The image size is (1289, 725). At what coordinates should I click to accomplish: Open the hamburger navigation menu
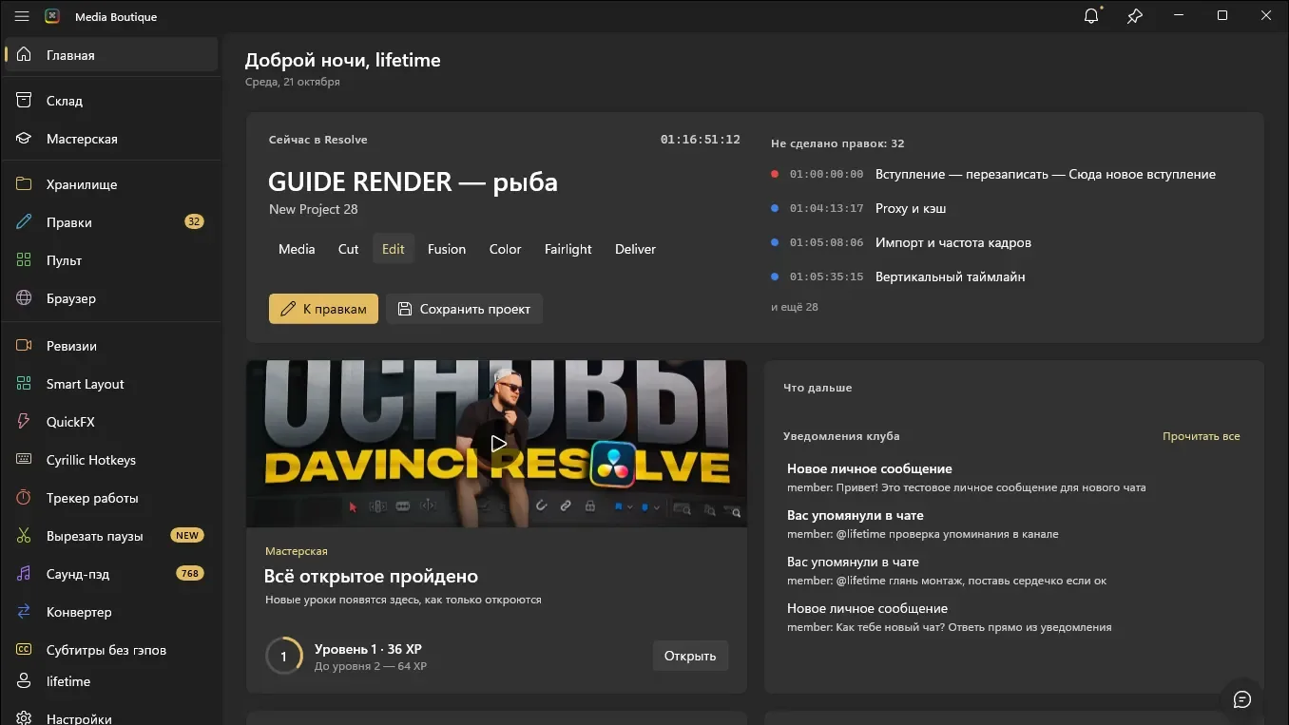[22, 16]
